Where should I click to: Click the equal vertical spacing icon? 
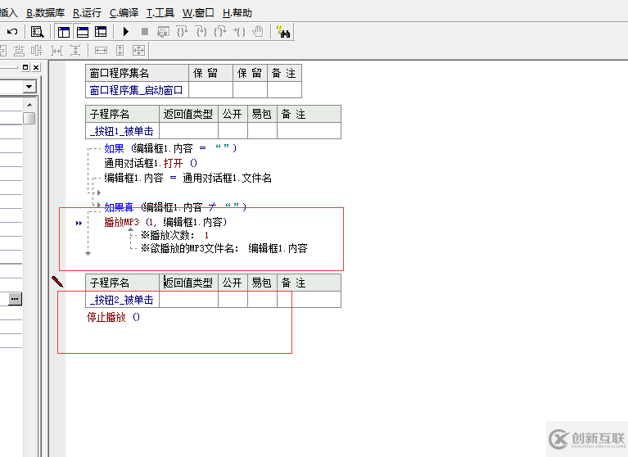75,51
